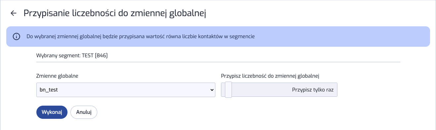Click the 'Przypisz tylko raz' label text
Image resolution: width=436 pixels, height=130 pixels.
pyautogui.click(x=313, y=90)
